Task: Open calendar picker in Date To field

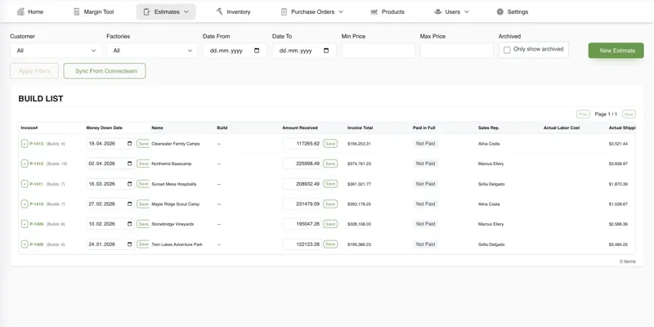Action: coord(326,51)
